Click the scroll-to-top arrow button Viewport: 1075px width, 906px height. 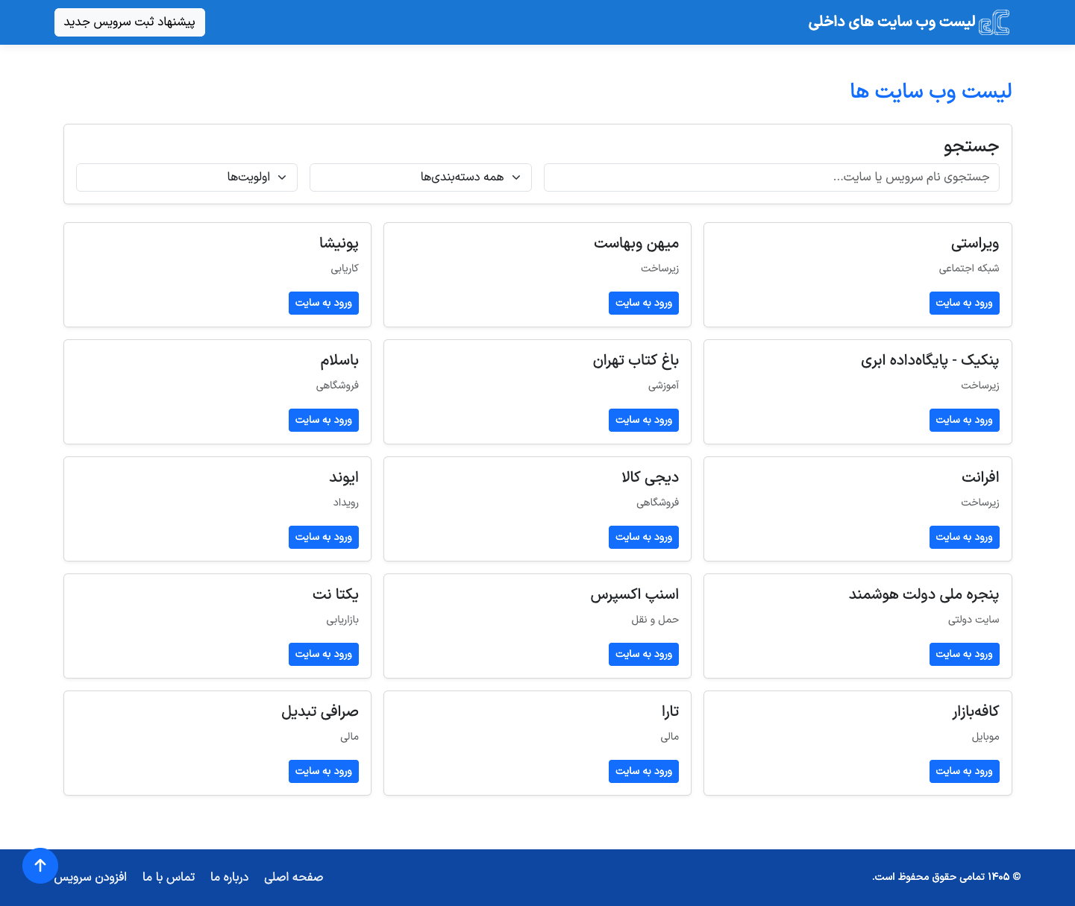tap(40, 866)
